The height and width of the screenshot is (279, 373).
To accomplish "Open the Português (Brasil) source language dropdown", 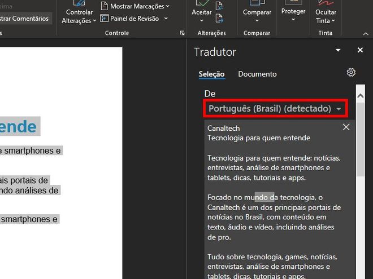I will click(275, 109).
